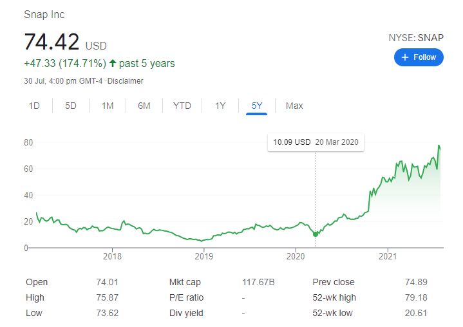
Task: Click the Div yield label
Action: (x=186, y=313)
